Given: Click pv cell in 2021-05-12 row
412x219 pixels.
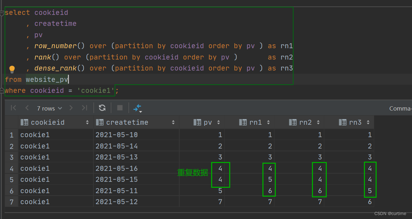Looking at the screenshot, I should (202, 202).
